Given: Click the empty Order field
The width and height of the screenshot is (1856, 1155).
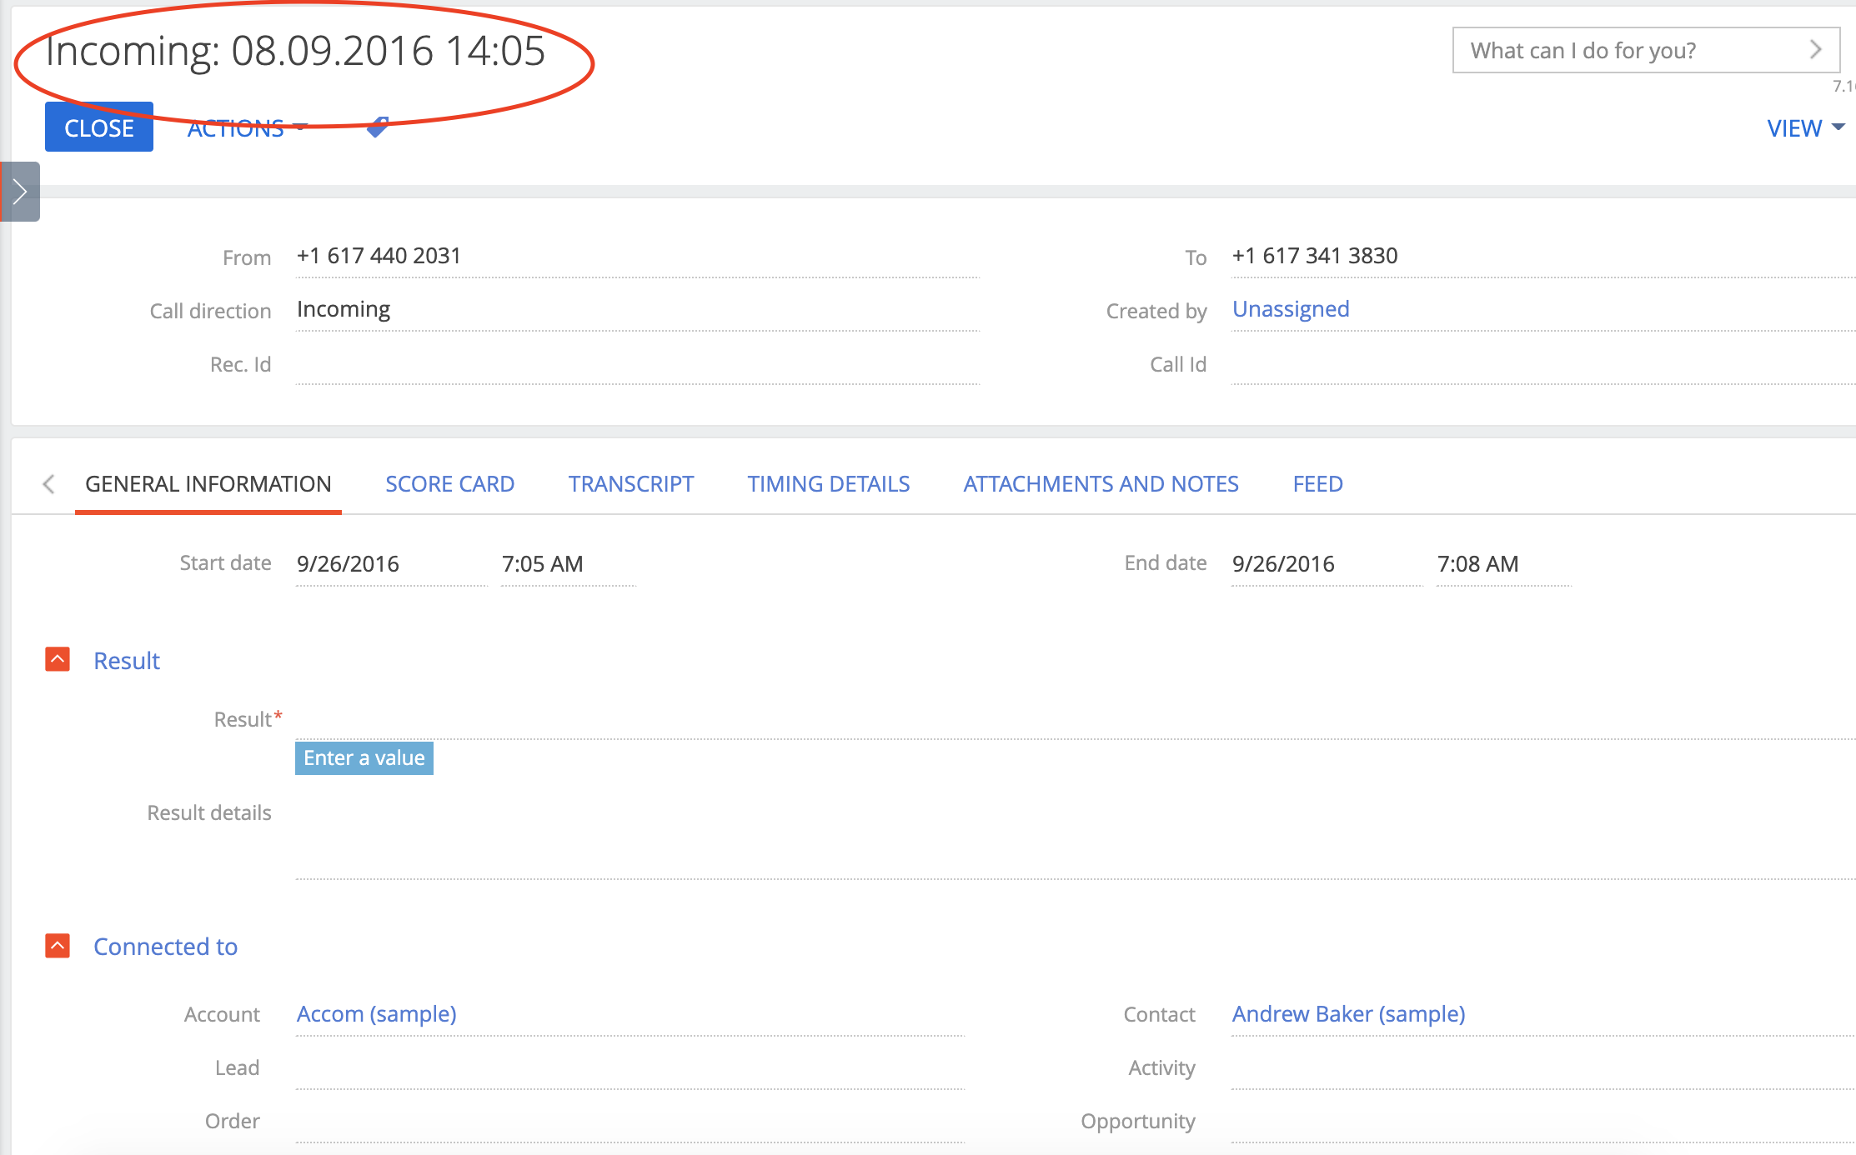Looking at the screenshot, I should coord(630,1122).
